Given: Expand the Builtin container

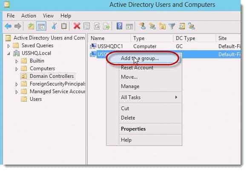Looking at the screenshot, I should pyautogui.click(x=16, y=61).
